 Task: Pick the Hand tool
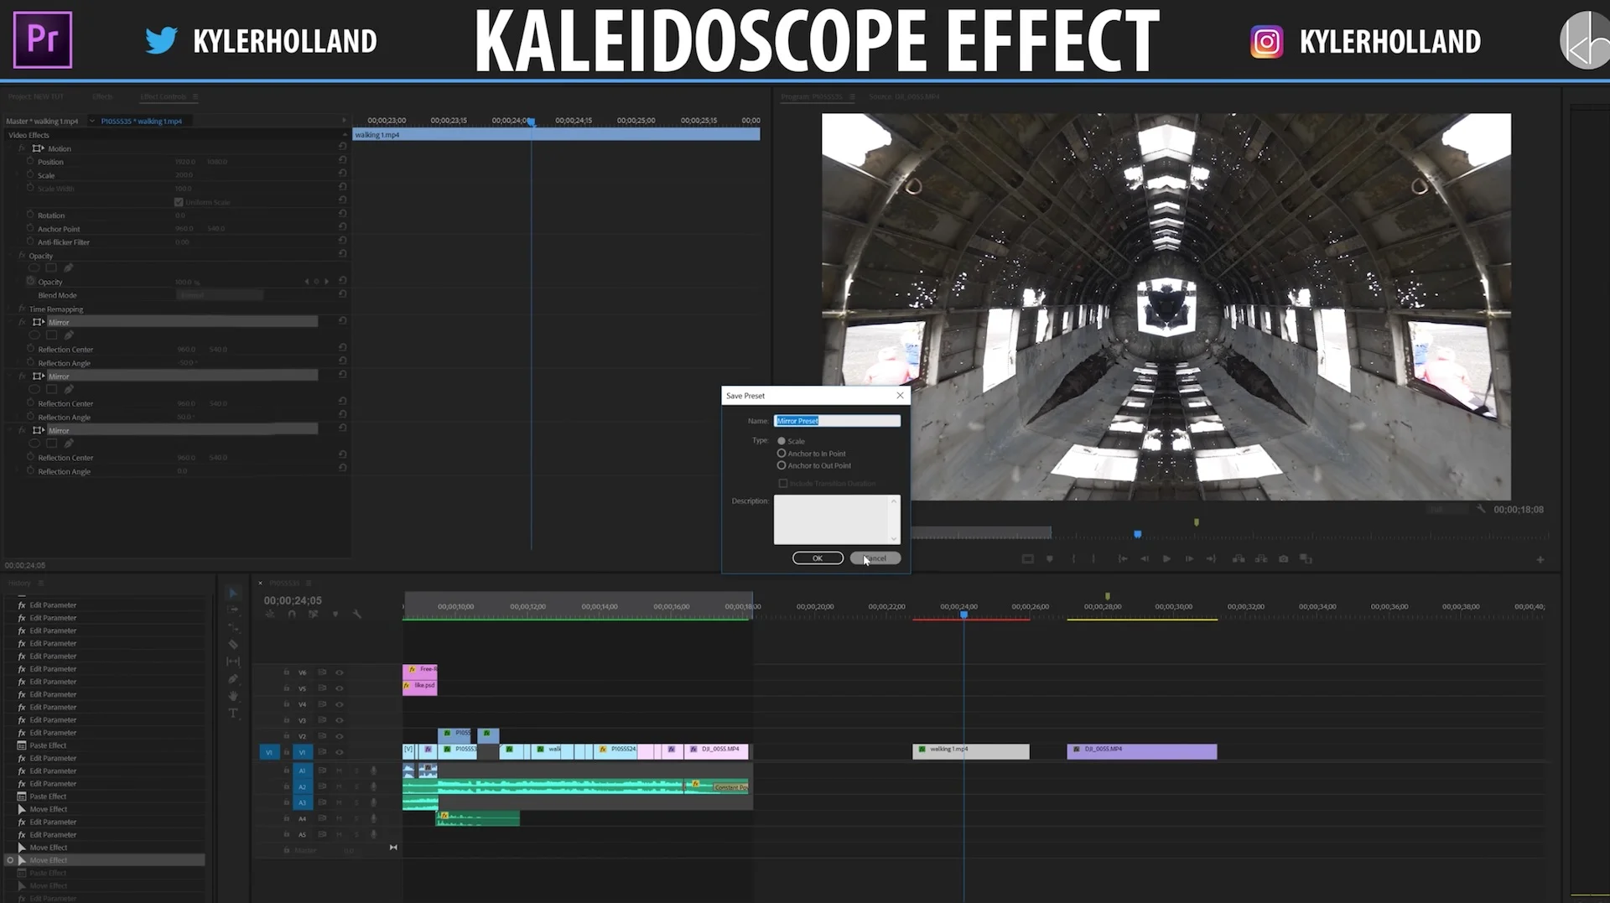click(x=233, y=696)
